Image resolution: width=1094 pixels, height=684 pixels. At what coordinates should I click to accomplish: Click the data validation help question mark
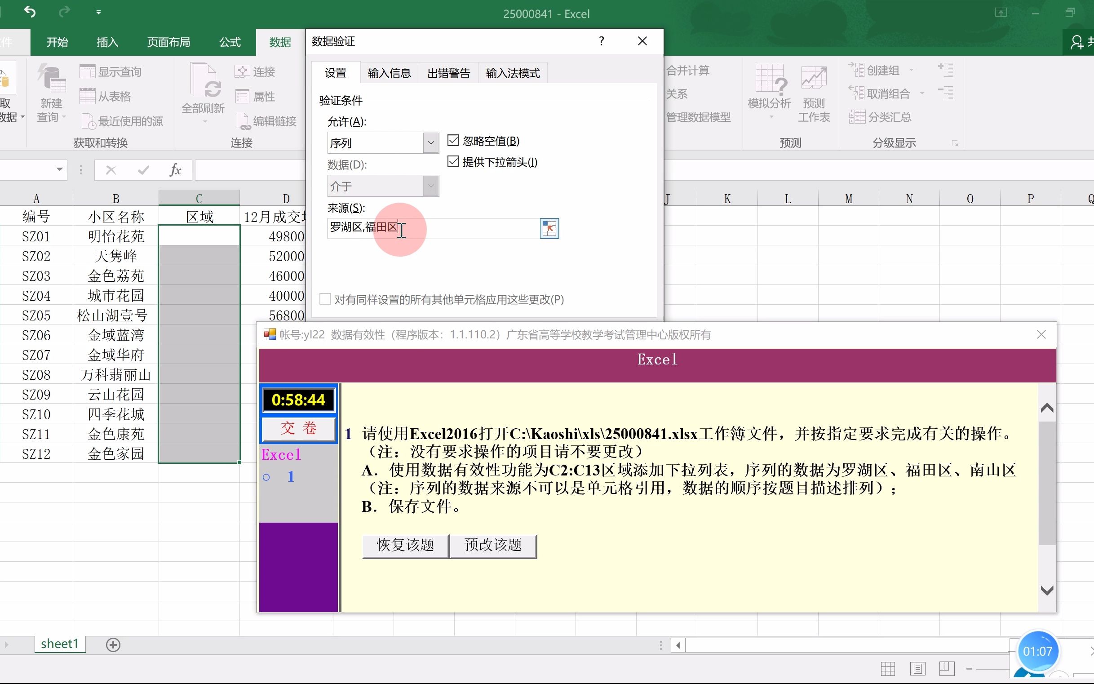coord(601,41)
